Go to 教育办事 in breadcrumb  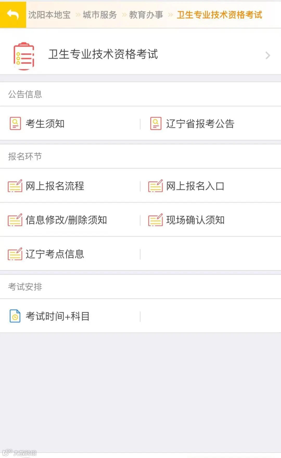146,15
